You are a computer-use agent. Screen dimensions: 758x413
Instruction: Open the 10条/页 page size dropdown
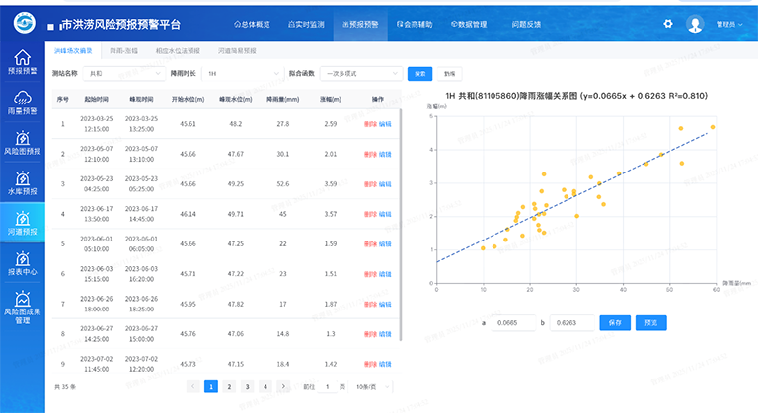pyautogui.click(x=372, y=387)
